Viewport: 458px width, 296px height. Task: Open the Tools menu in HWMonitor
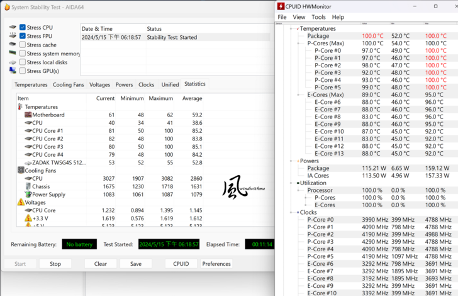[318, 17]
